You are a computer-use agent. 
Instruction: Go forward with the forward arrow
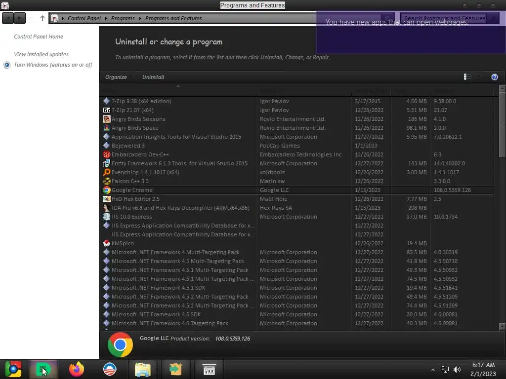(x=20, y=18)
